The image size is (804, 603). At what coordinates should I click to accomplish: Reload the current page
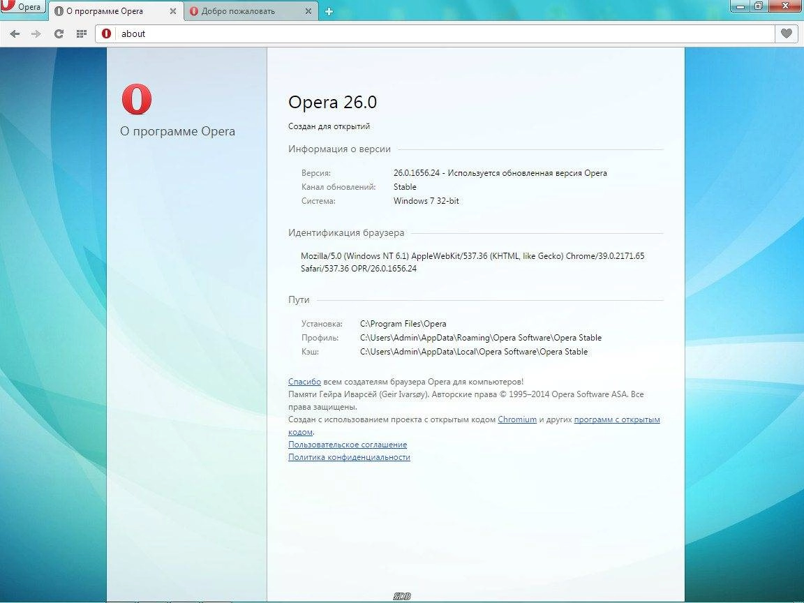point(59,33)
